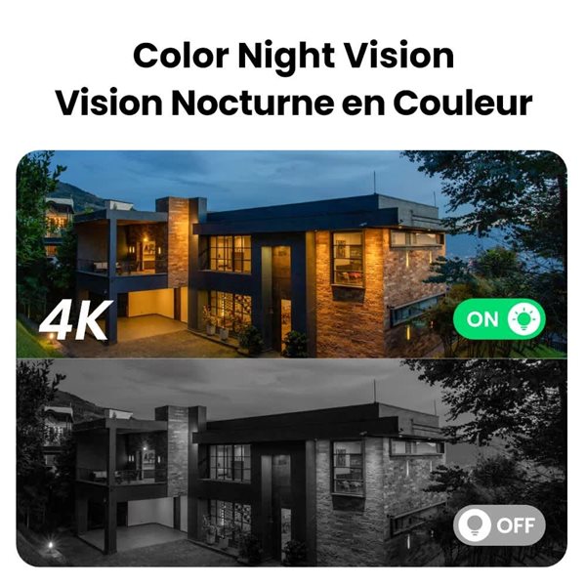The image size is (586, 586).
Task: Click the ground spotlight in grayscale photo
Action: tap(50, 545)
